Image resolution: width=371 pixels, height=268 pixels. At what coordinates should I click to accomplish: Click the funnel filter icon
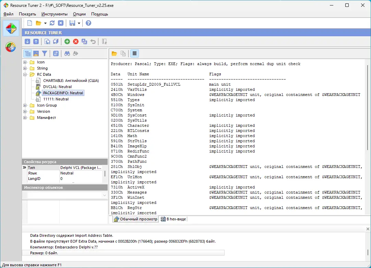(45, 53)
